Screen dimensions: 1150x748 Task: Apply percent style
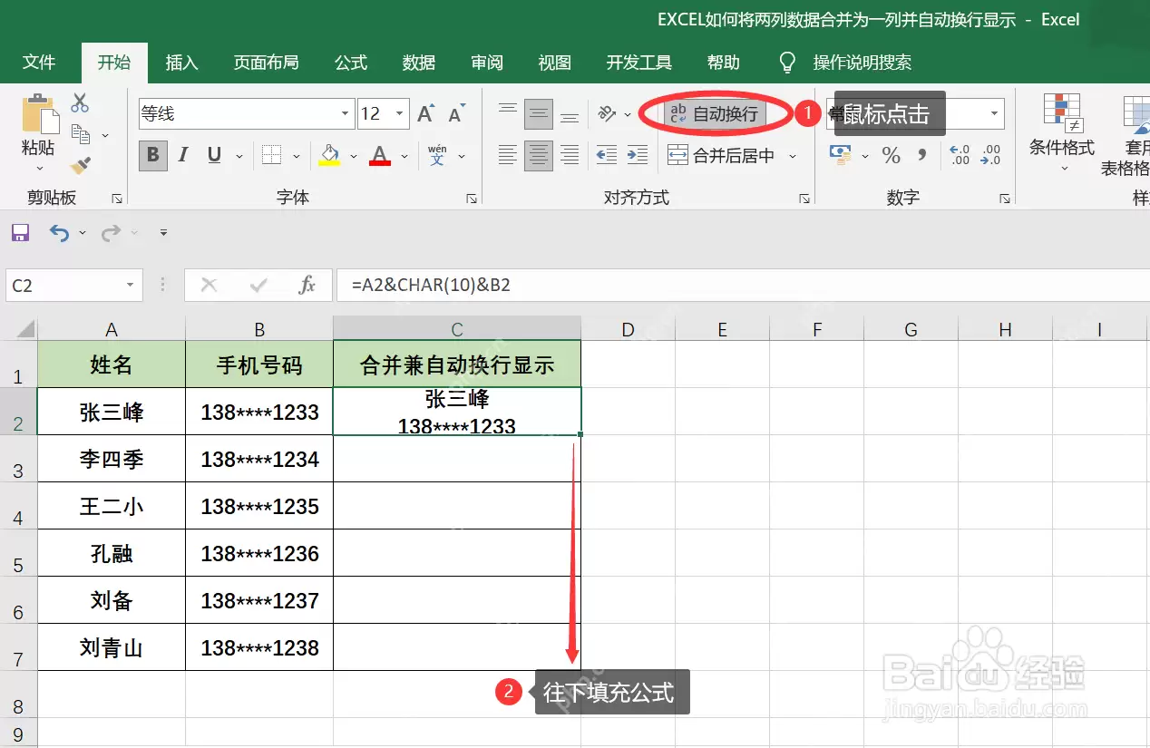(x=892, y=155)
